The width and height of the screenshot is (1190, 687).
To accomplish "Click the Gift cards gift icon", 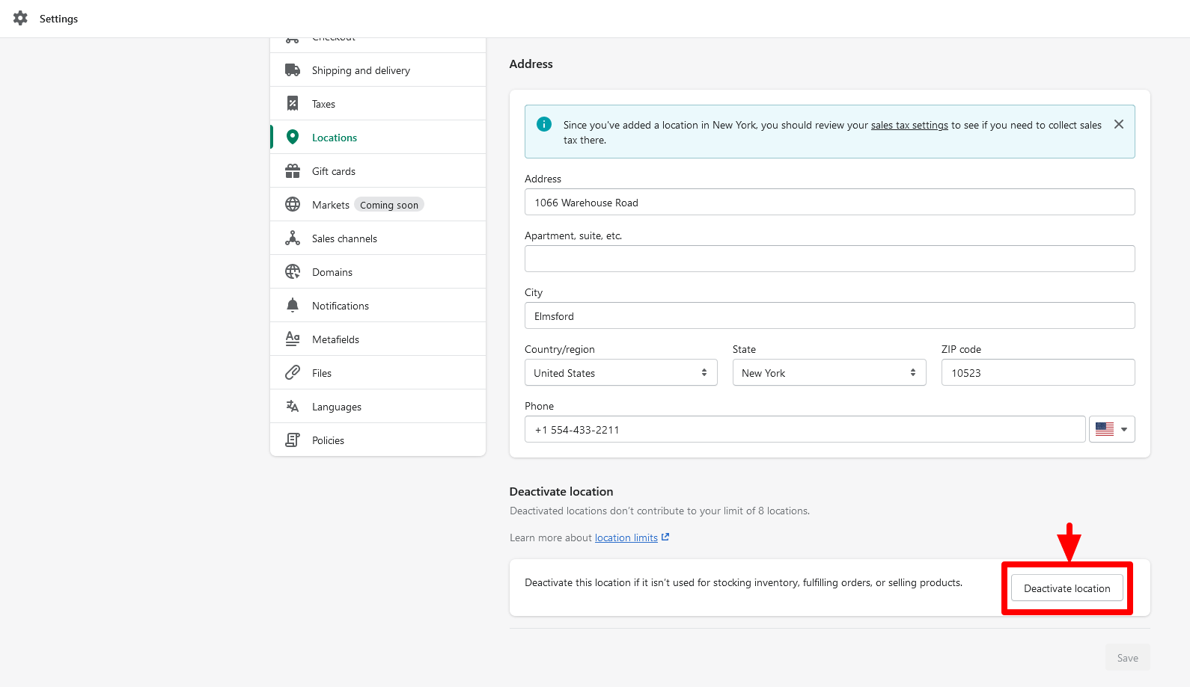I will 293,171.
